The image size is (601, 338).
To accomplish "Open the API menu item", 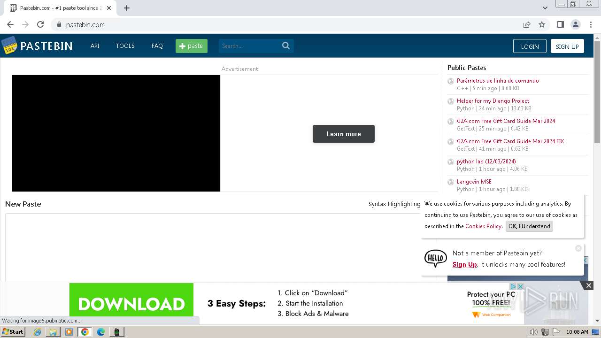I will point(95,46).
